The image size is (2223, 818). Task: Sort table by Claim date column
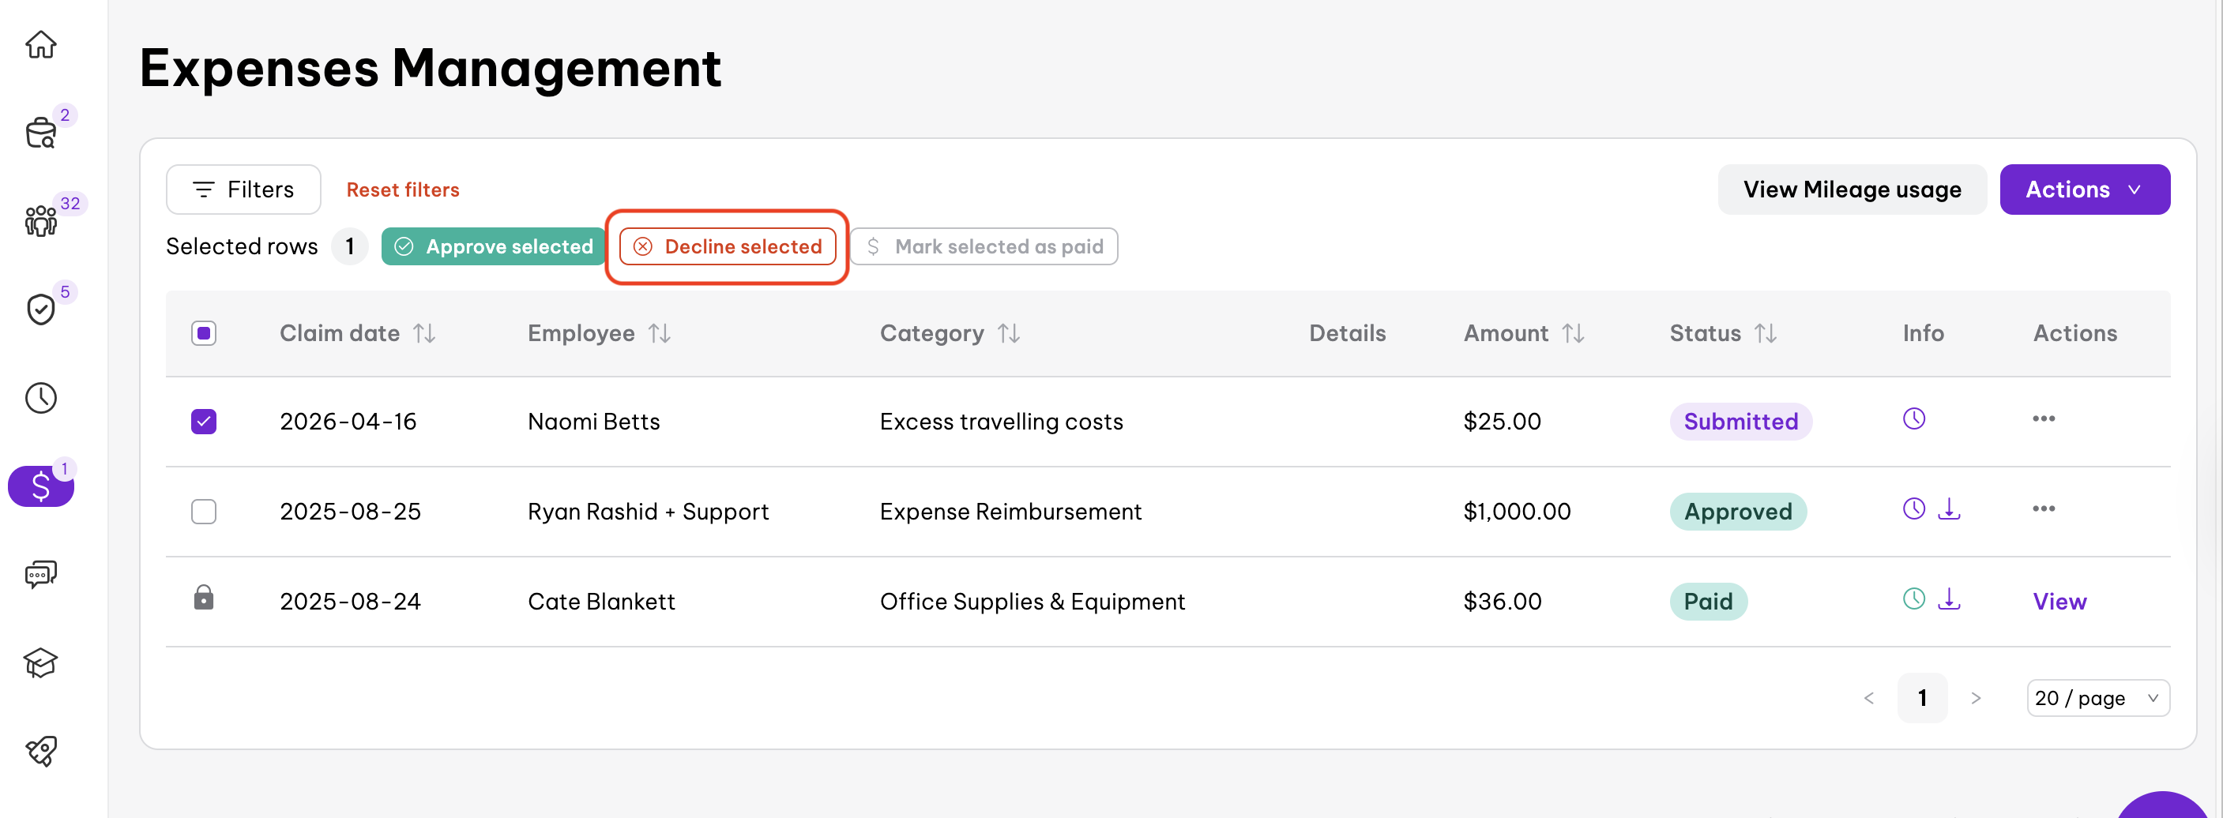pos(423,334)
